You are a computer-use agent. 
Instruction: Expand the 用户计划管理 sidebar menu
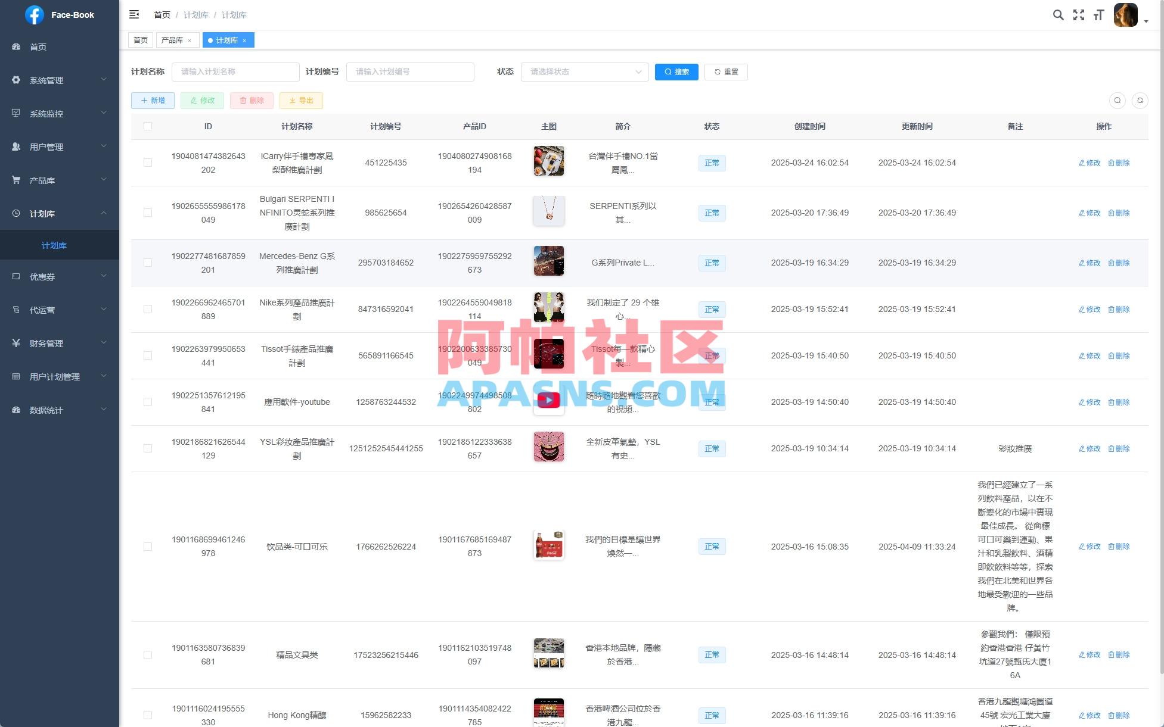pos(60,376)
